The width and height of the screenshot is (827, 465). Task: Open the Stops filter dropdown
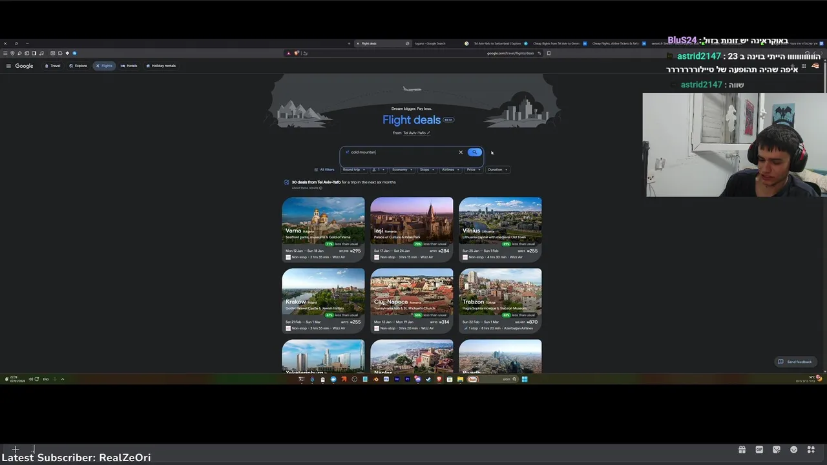(426, 170)
